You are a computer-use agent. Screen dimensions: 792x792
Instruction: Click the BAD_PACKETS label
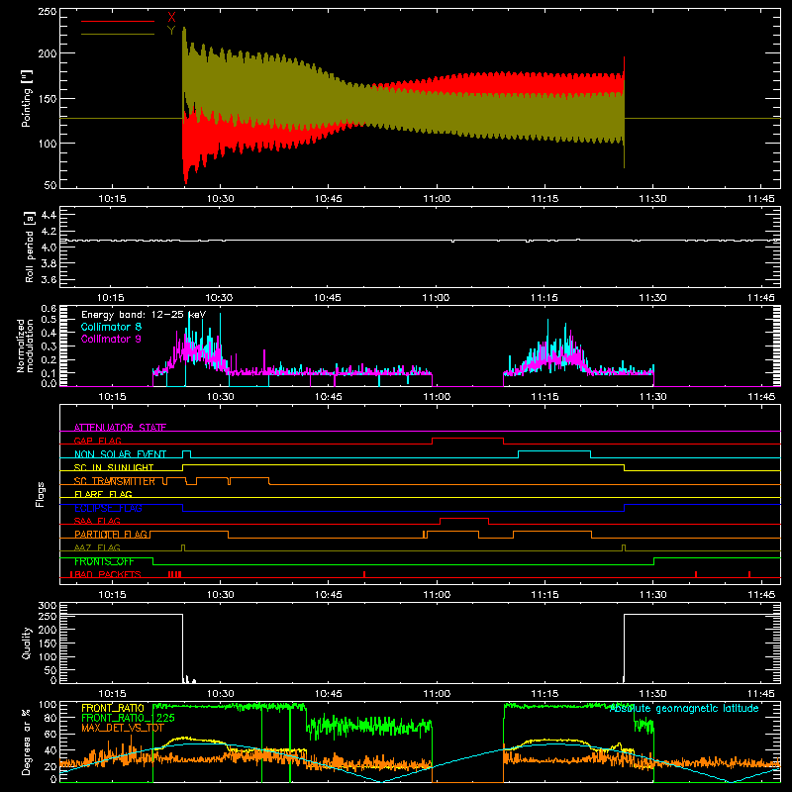coord(106,575)
